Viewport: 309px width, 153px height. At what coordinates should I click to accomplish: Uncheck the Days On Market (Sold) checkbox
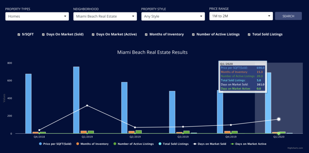coord(43,34)
